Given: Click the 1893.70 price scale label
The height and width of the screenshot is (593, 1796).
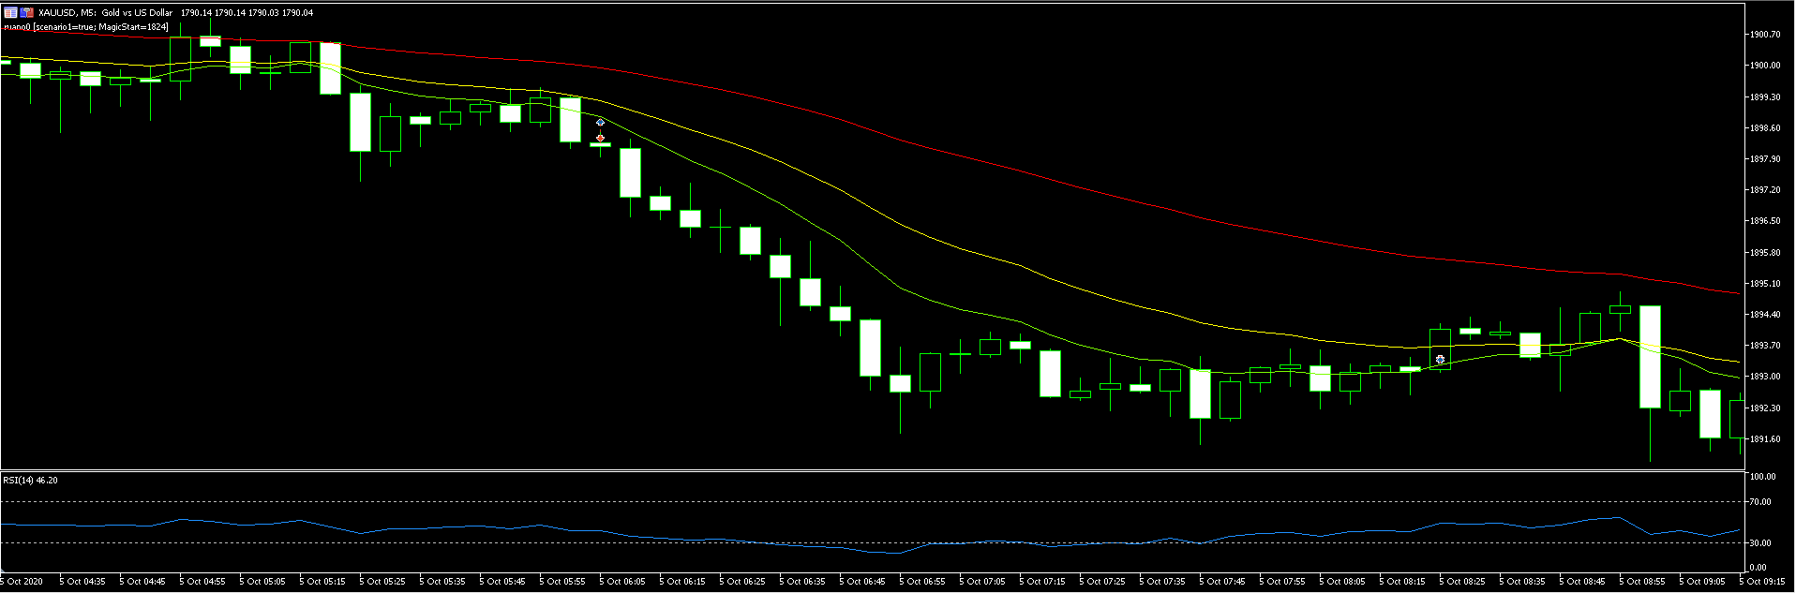Looking at the screenshot, I should pos(1765,346).
